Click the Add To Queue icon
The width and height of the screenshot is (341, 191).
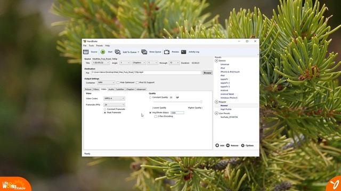pos(118,52)
